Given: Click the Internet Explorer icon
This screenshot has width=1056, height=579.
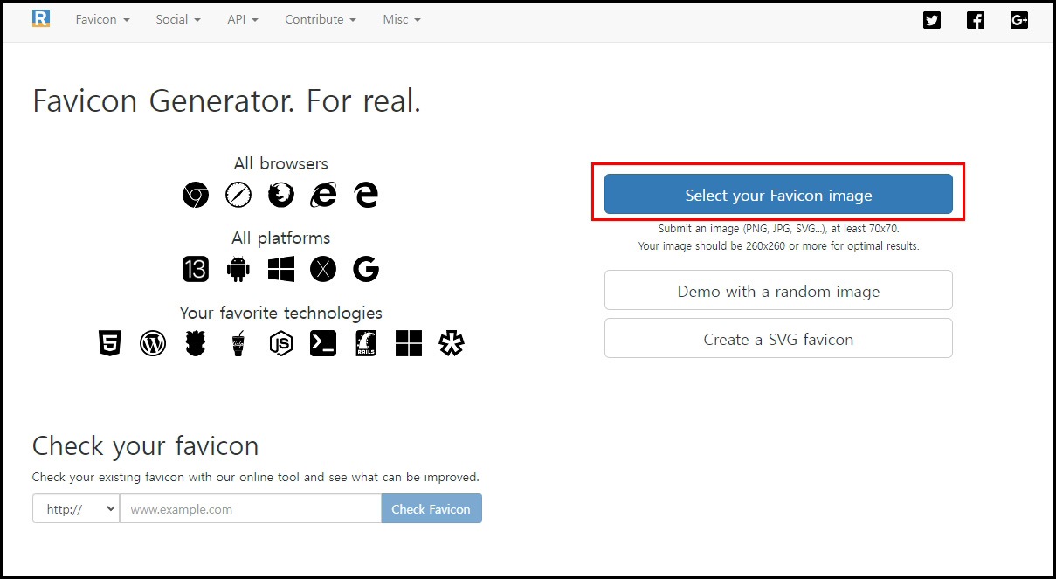Looking at the screenshot, I should pyautogui.click(x=323, y=195).
